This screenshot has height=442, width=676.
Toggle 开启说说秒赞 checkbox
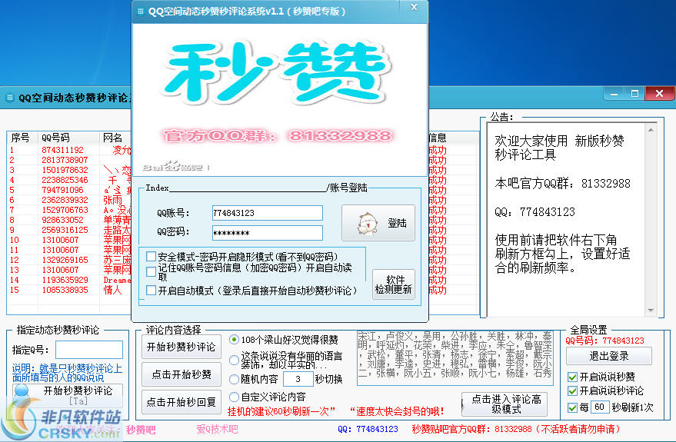point(572,377)
